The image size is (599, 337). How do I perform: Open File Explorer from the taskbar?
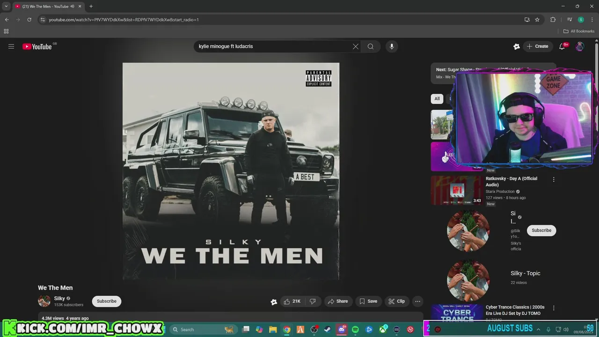pos(273,330)
